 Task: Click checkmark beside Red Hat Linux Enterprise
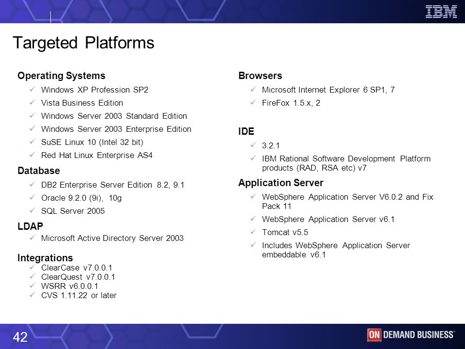point(32,154)
